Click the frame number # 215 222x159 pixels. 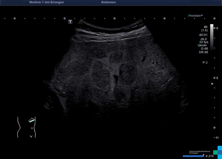tap(209, 156)
